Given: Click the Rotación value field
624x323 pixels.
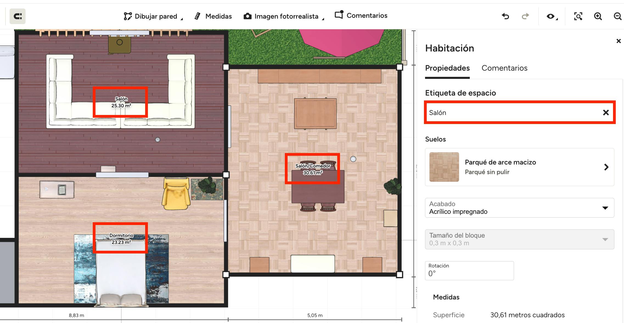Looking at the screenshot, I should [469, 271].
